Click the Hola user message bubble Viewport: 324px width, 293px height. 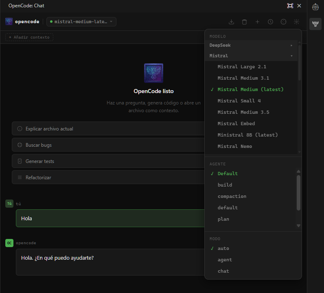click(x=110, y=218)
